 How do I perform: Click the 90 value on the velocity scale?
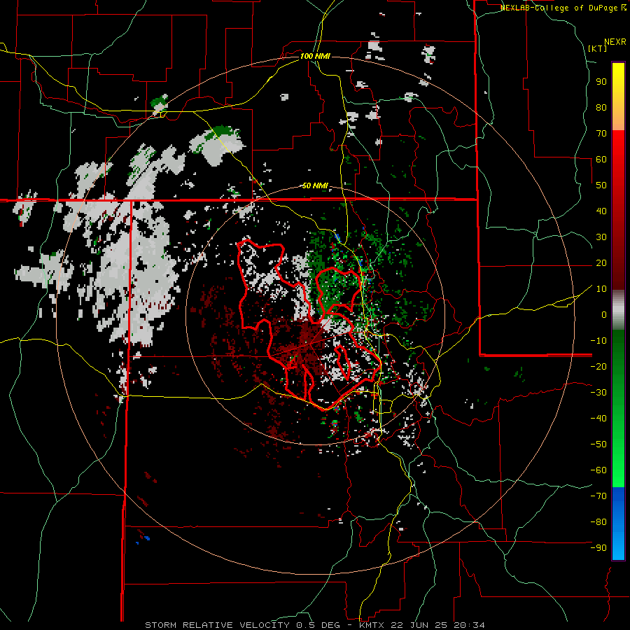click(x=601, y=82)
